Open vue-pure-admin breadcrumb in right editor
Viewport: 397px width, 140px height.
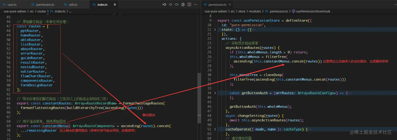(x=216, y=11)
